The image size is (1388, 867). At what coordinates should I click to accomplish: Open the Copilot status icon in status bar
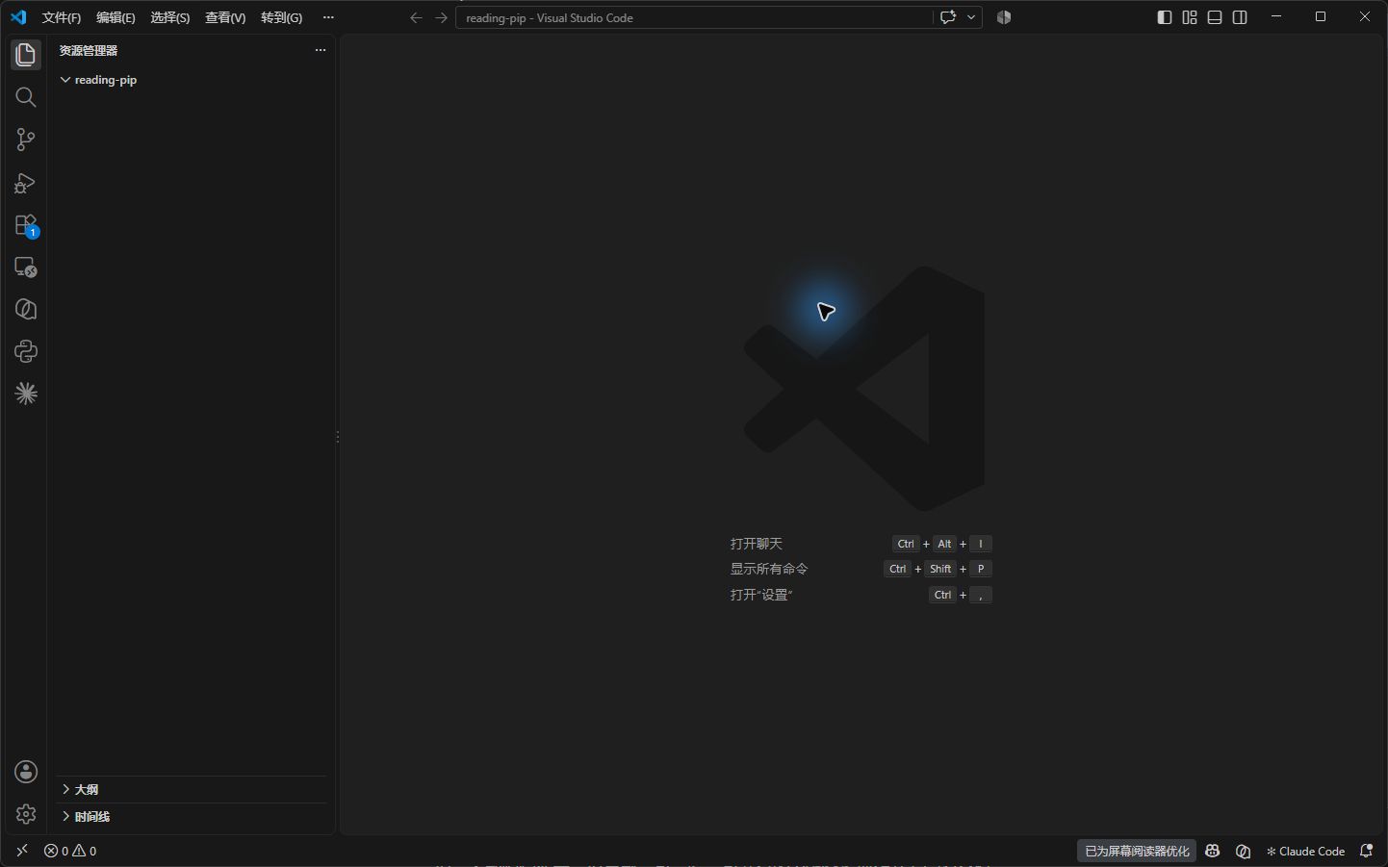click(1213, 851)
